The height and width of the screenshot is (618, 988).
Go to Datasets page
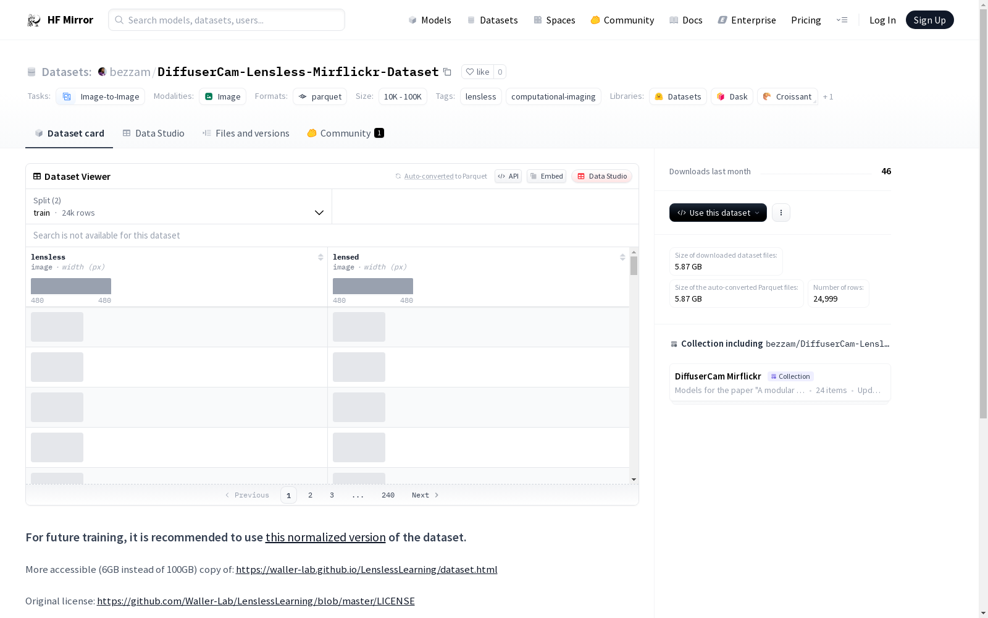click(x=492, y=20)
